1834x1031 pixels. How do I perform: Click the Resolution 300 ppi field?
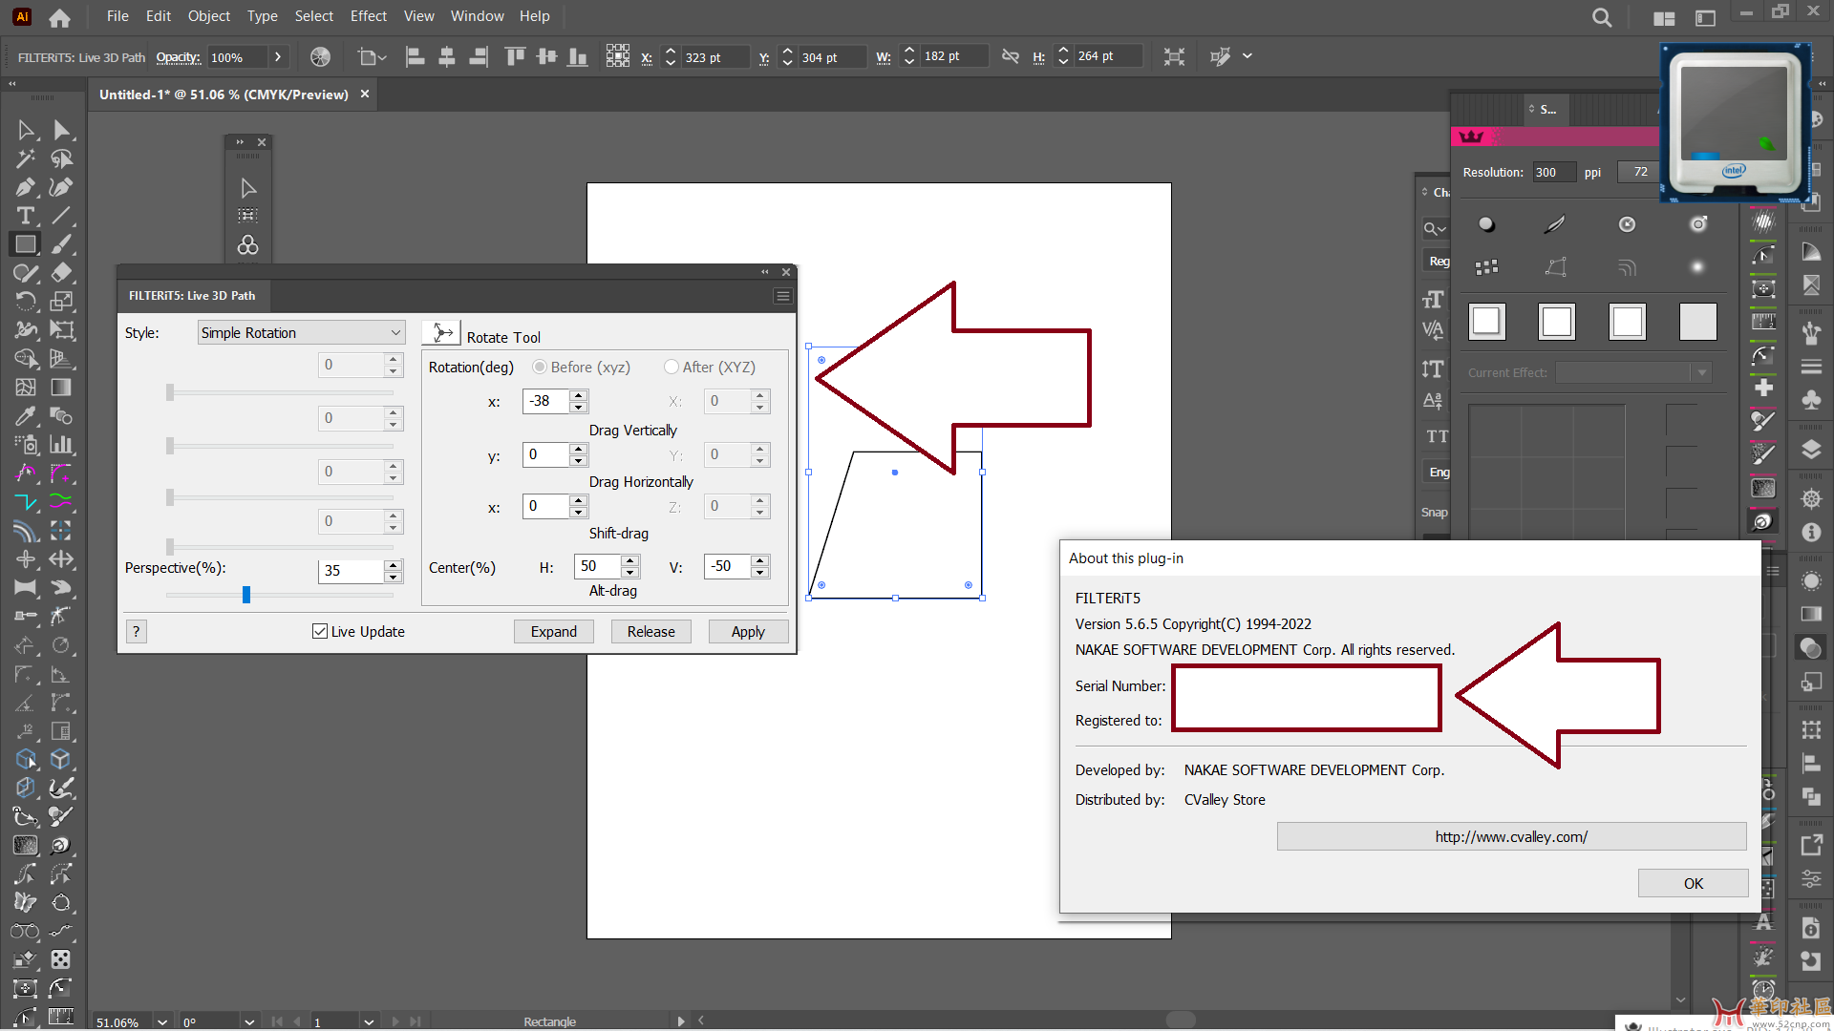1553,173
